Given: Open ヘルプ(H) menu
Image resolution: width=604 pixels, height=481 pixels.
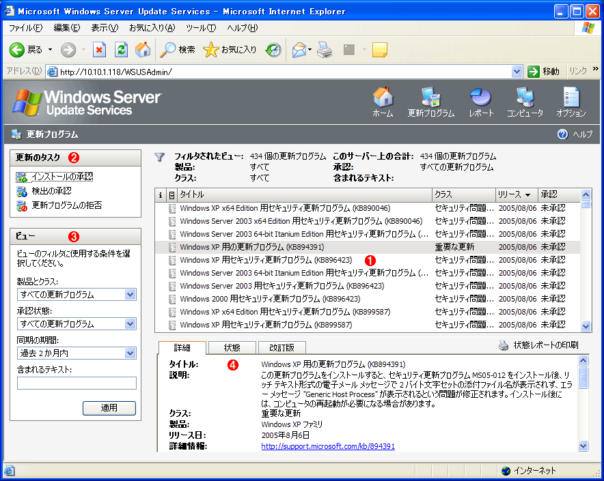Looking at the screenshot, I should coord(243,28).
